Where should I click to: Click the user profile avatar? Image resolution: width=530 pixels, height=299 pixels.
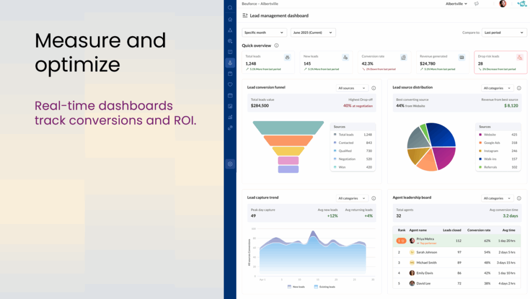[x=503, y=4]
